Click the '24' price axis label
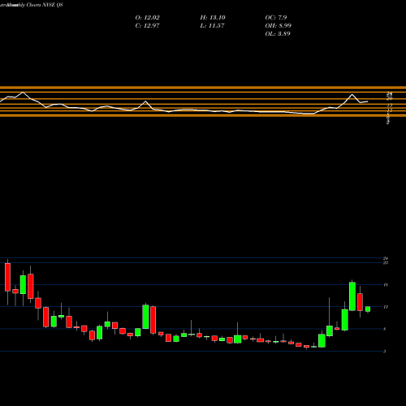Screen dimensions: 406x406 point(386,258)
